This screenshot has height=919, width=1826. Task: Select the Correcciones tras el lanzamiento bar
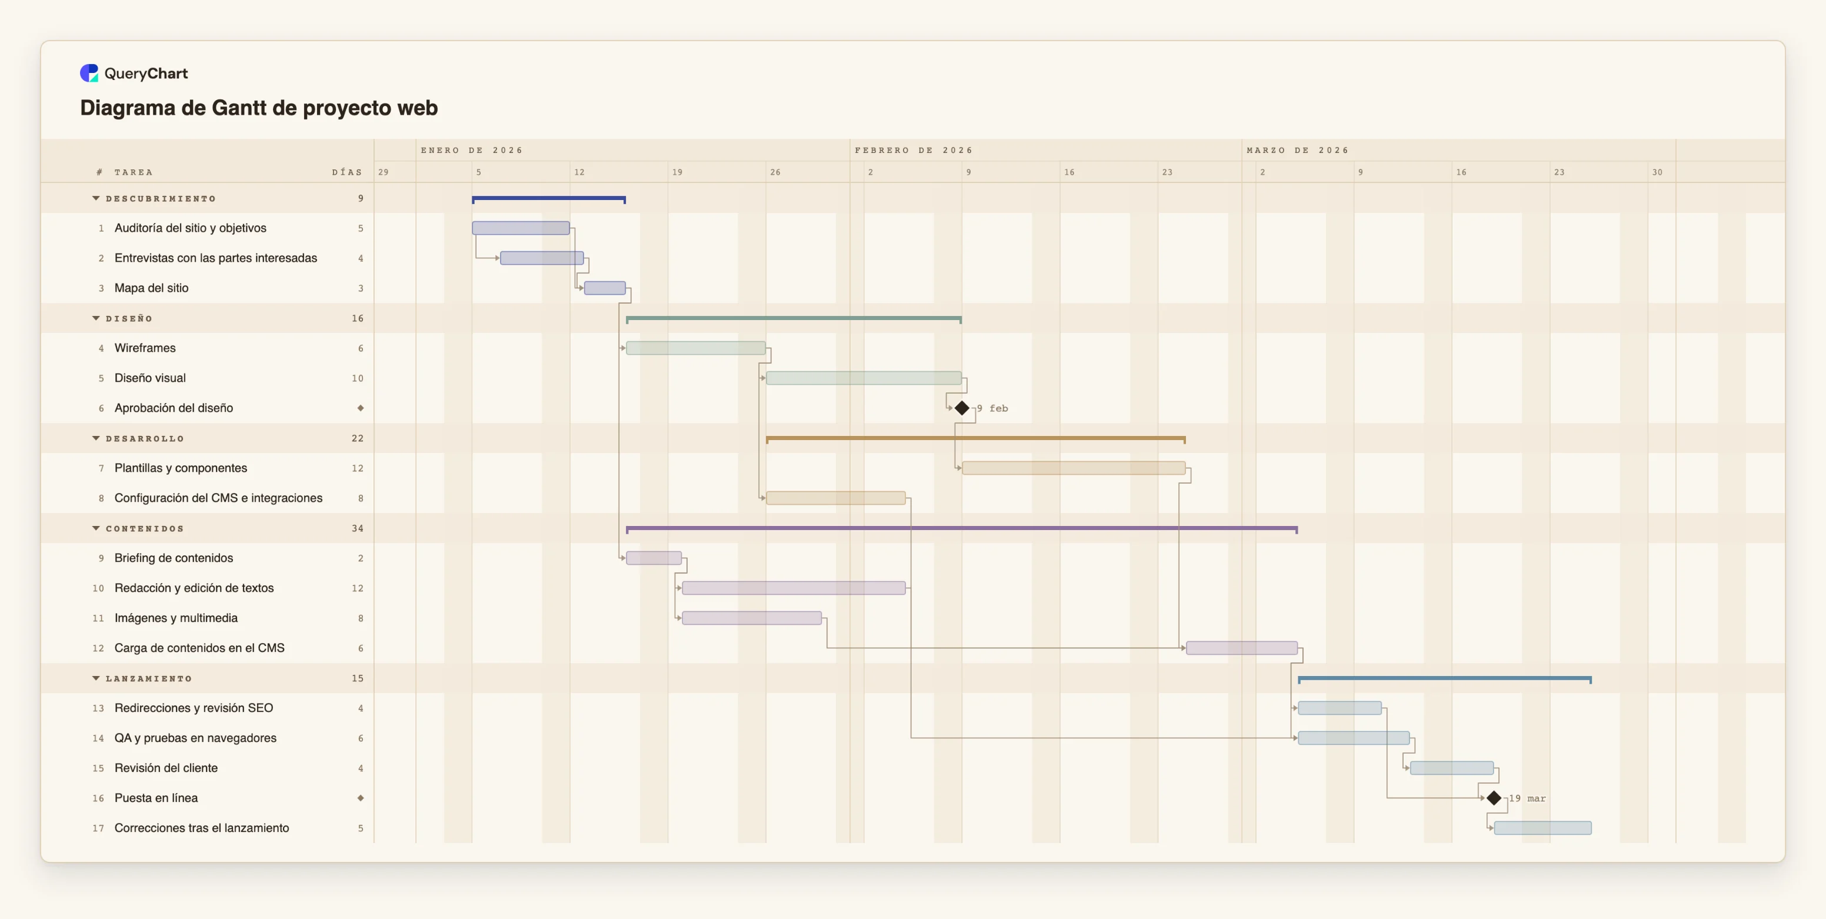point(1542,828)
